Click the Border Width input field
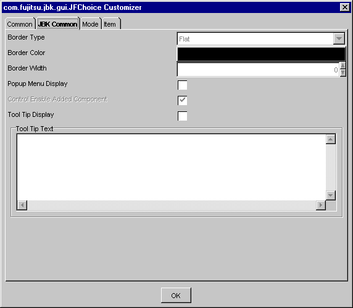Screen dimensions: 353x308 point(258,70)
